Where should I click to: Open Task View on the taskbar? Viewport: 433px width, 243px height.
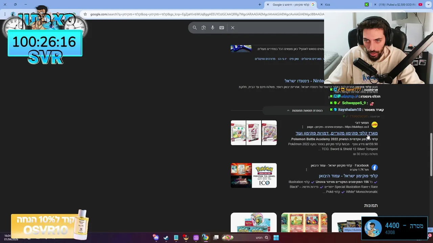216,238
